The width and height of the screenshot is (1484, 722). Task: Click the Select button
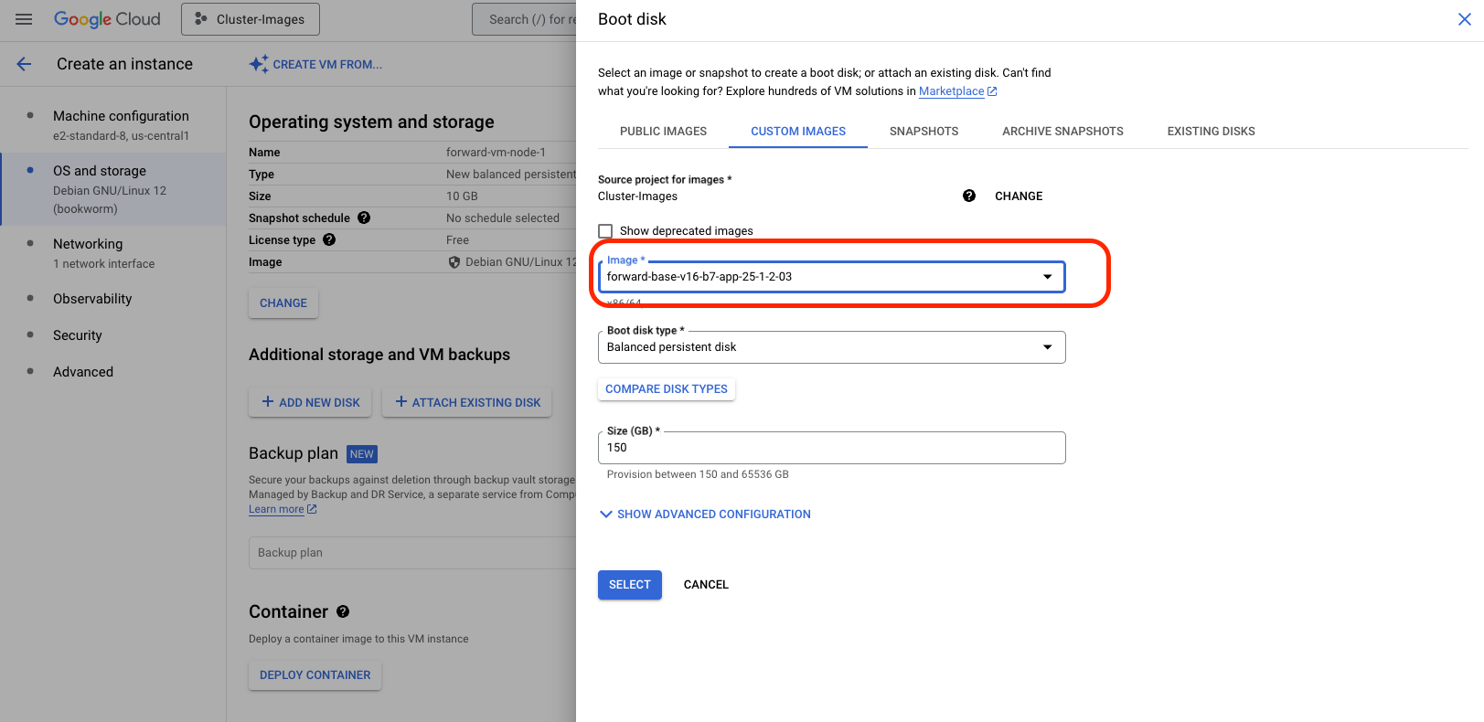[x=629, y=585]
